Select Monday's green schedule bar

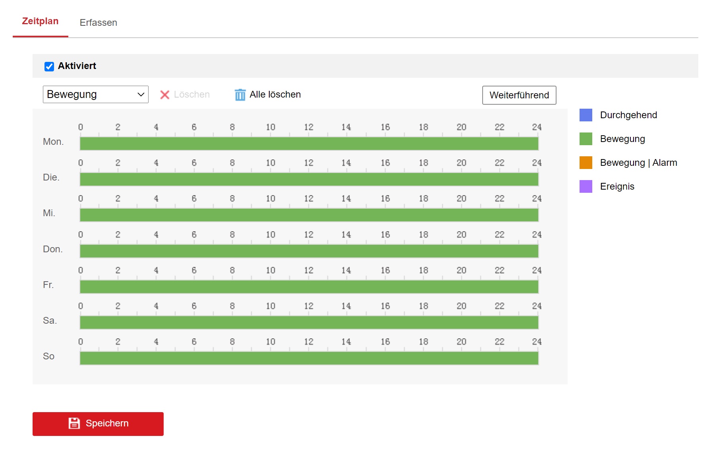click(309, 144)
